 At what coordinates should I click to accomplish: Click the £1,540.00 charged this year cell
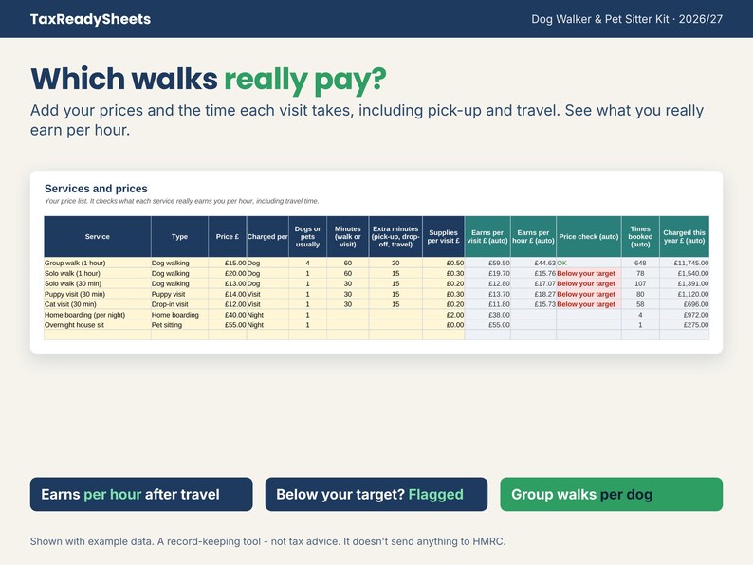(x=685, y=274)
